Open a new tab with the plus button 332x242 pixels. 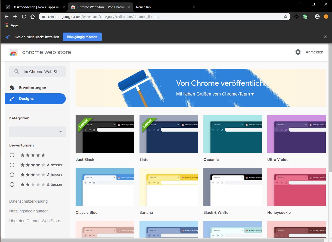coord(204,7)
